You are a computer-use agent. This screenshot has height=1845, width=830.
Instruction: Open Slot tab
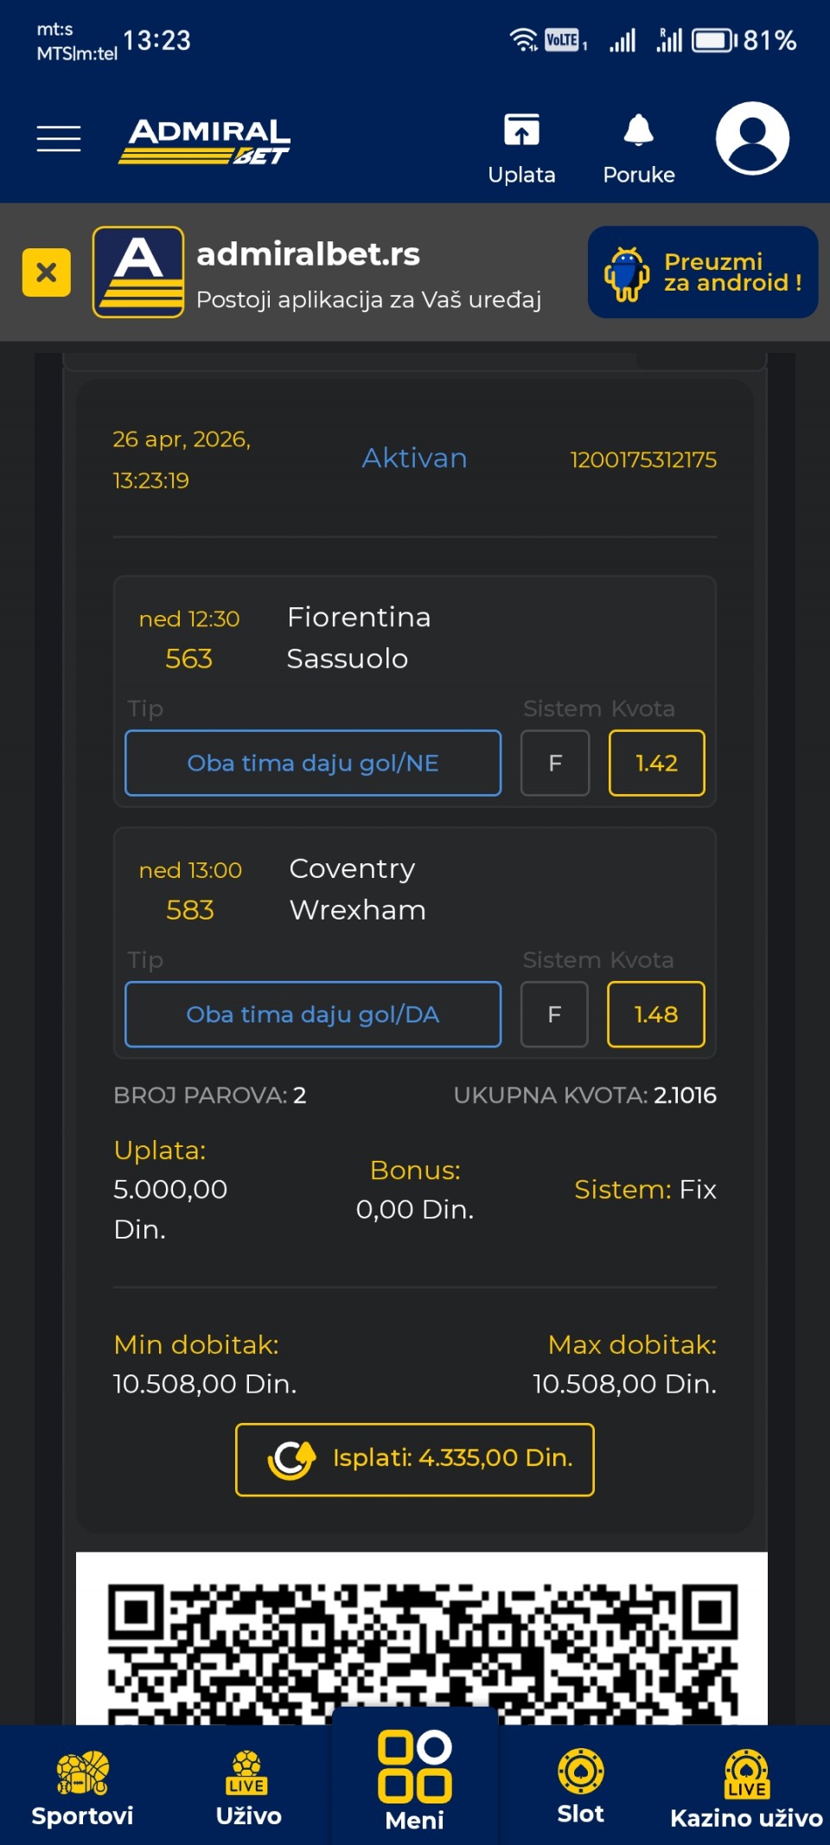580,1787
